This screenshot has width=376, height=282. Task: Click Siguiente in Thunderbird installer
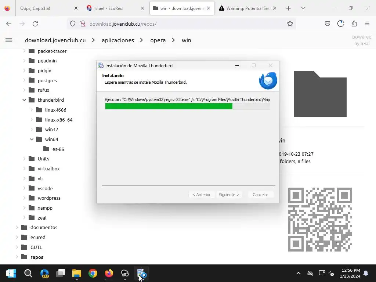coord(229,195)
